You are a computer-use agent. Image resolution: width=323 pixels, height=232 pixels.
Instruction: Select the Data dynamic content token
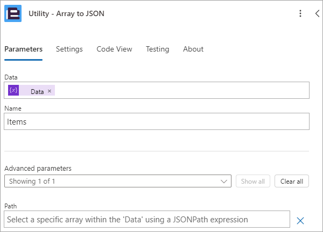[37, 91]
